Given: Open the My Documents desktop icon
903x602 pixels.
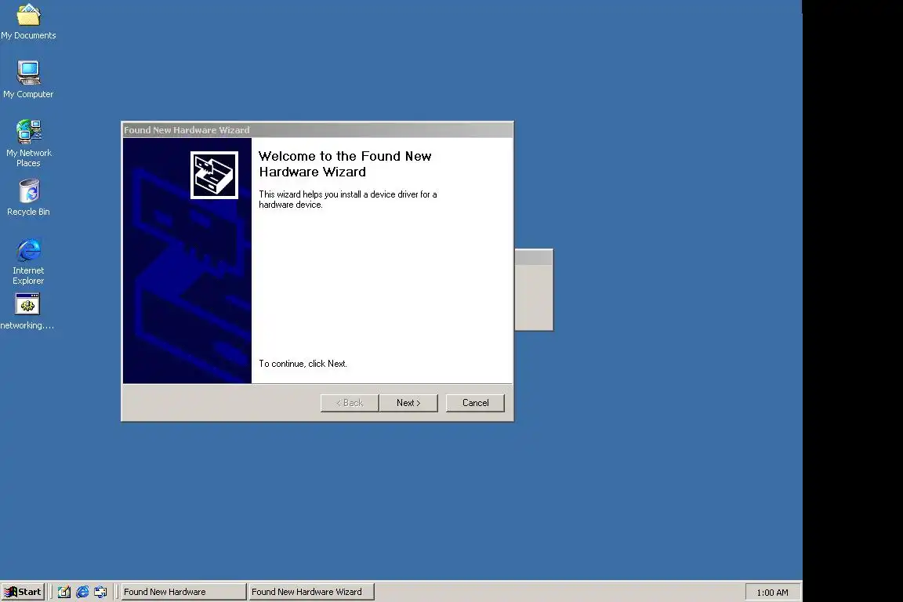Looking at the screenshot, I should tap(28, 22).
